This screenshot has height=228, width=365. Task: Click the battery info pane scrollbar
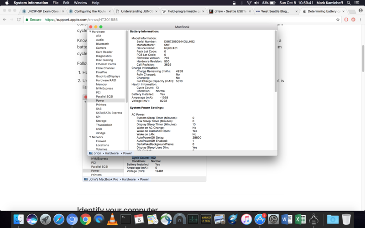[x=275, y=59]
